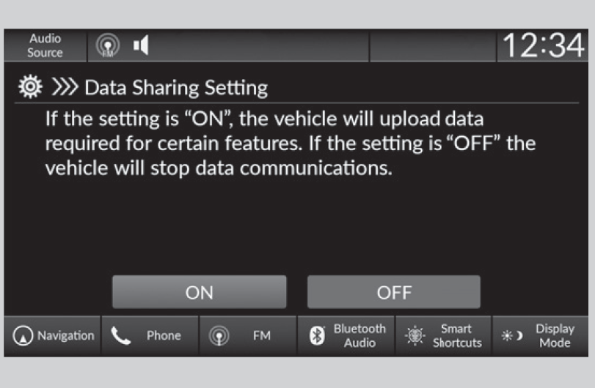Viewport: 595px width, 388px height.
Task: Open the Audio Source selector
Action: (45, 45)
